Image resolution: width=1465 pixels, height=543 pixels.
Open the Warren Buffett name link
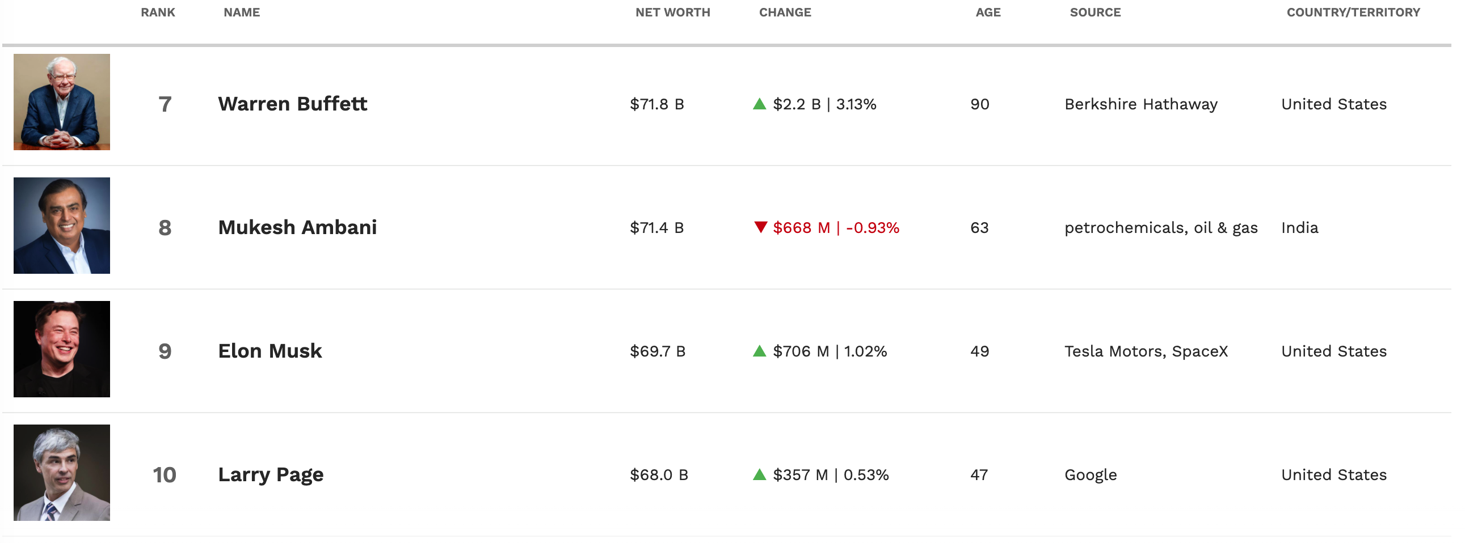tap(292, 104)
